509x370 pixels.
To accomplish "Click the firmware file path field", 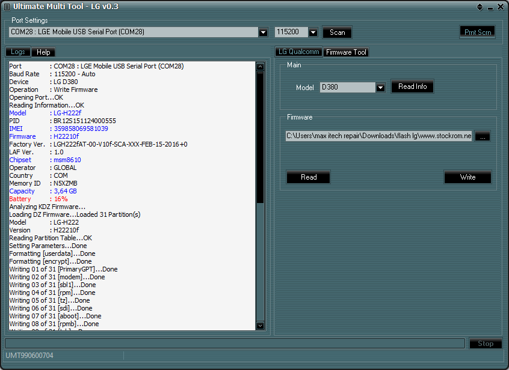I will pos(379,136).
